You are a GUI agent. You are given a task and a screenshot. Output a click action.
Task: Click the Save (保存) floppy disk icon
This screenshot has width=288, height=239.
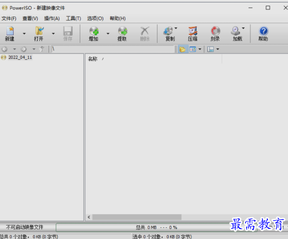tap(68, 31)
